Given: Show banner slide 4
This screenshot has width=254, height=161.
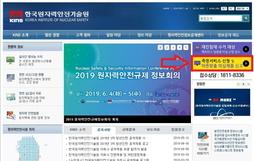Looking at the screenshot, I should (x=179, y=48).
